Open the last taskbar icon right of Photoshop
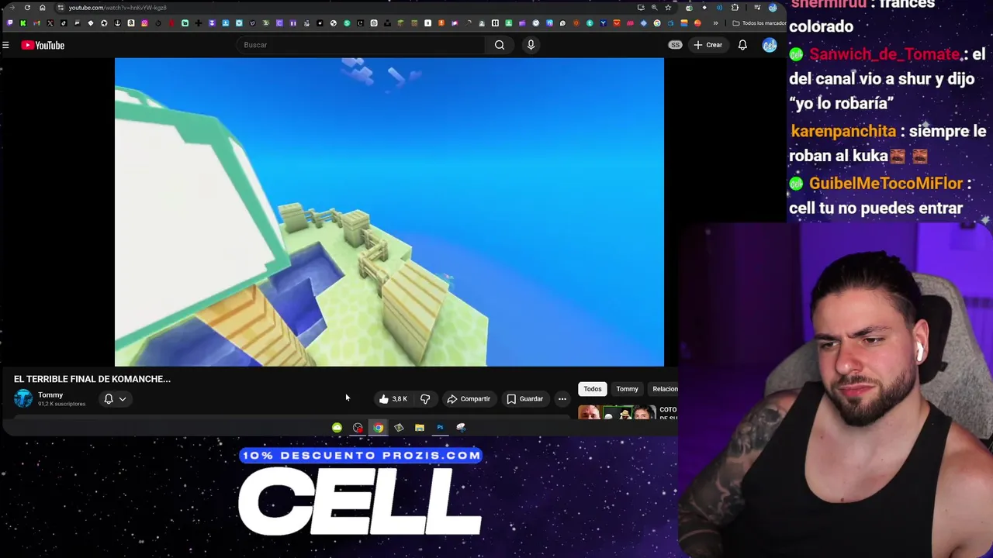Image resolution: width=993 pixels, height=558 pixels. tap(461, 428)
